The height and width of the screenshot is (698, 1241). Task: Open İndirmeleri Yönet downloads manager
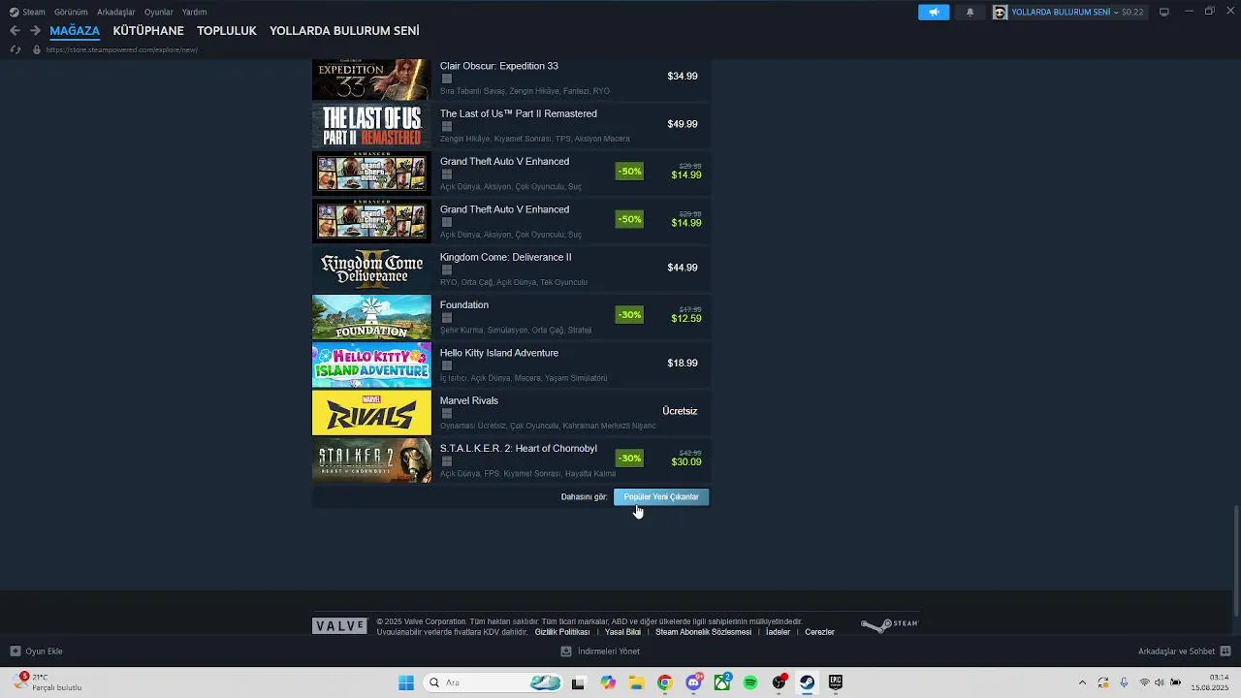coord(600,651)
